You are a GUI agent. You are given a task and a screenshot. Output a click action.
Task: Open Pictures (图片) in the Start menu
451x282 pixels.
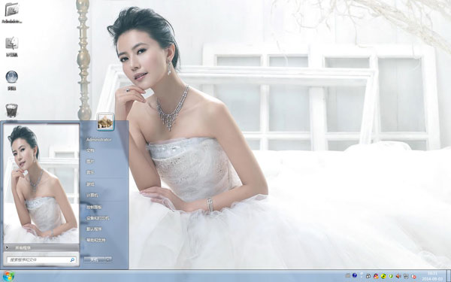pyautogui.click(x=90, y=162)
